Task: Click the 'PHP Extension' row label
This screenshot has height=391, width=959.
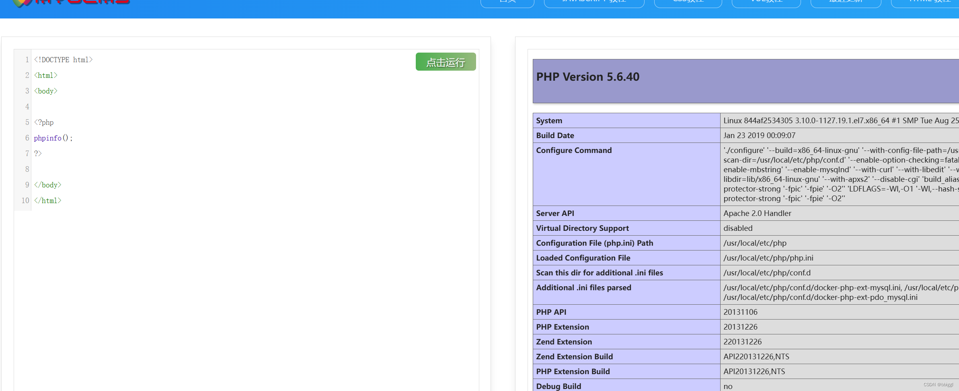Action: [x=563, y=327]
